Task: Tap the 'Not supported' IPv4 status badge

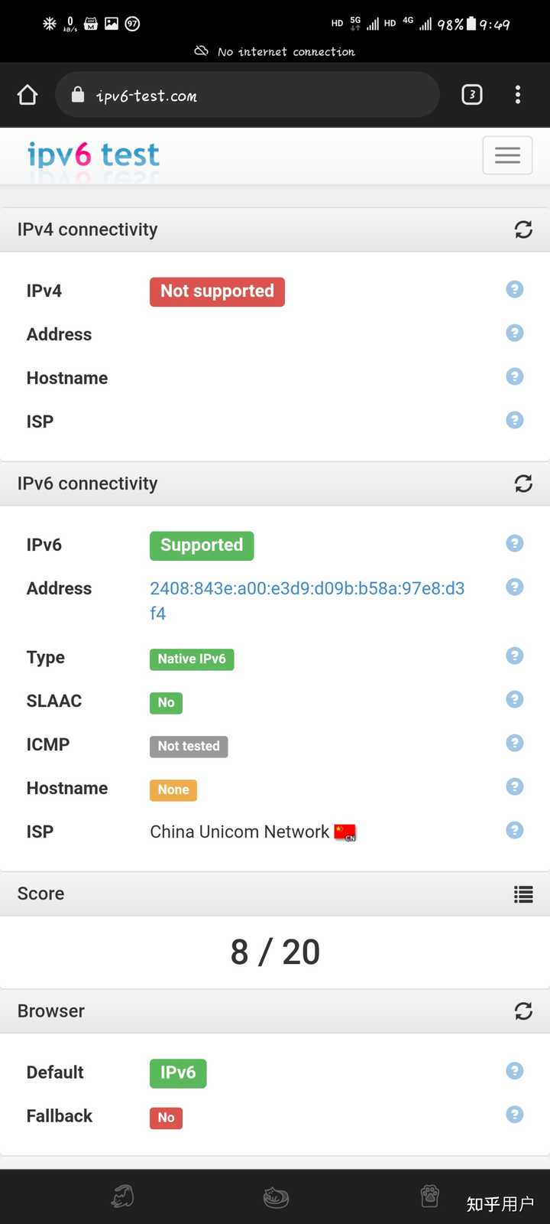Action: tap(217, 291)
